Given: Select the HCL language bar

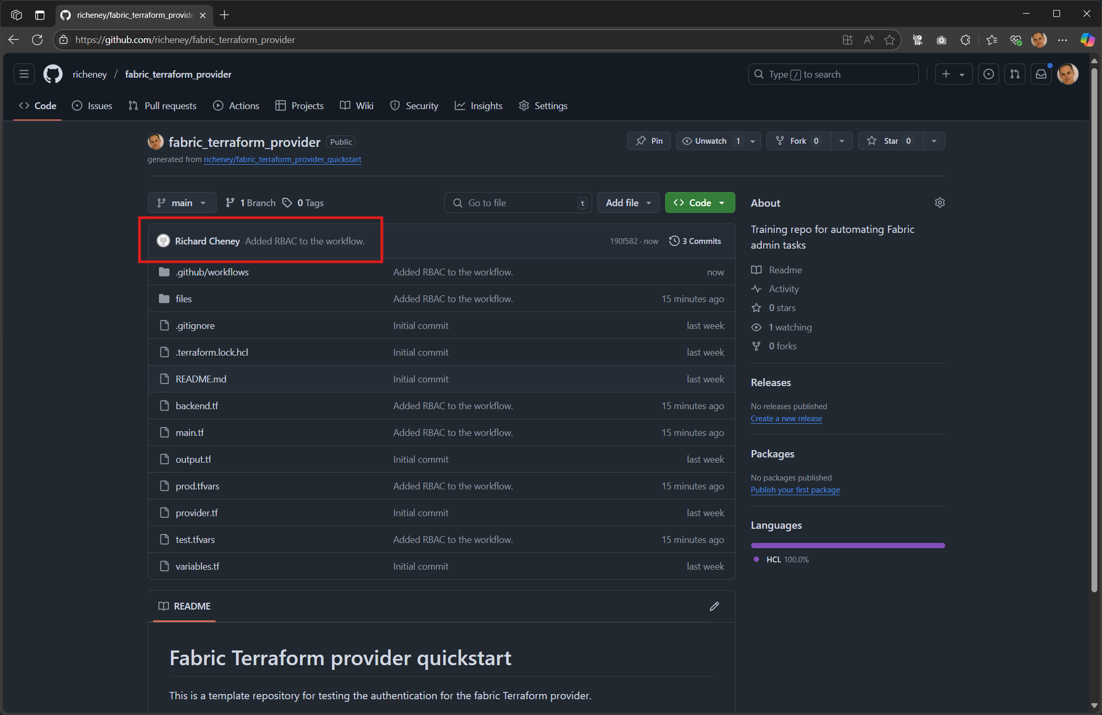Looking at the screenshot, I should pos(847,545).
